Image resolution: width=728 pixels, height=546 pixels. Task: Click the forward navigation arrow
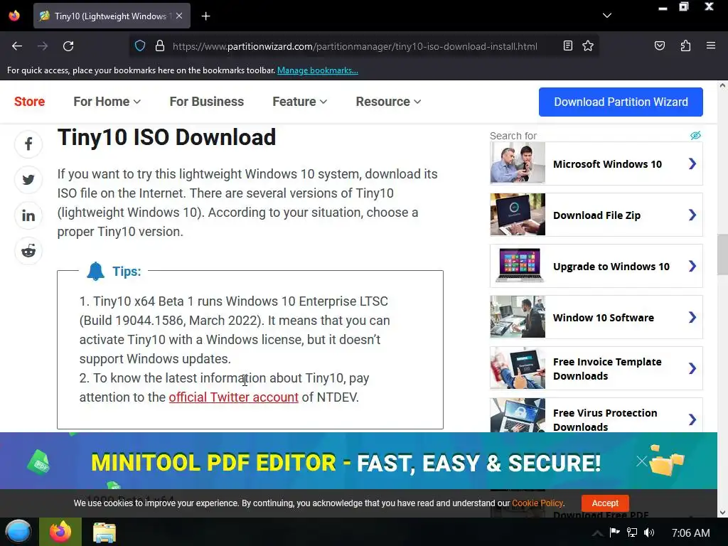point(43,46)
